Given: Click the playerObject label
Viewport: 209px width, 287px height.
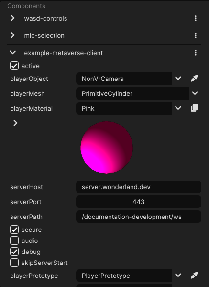Looking at the screenshot, I should [29, 79].
